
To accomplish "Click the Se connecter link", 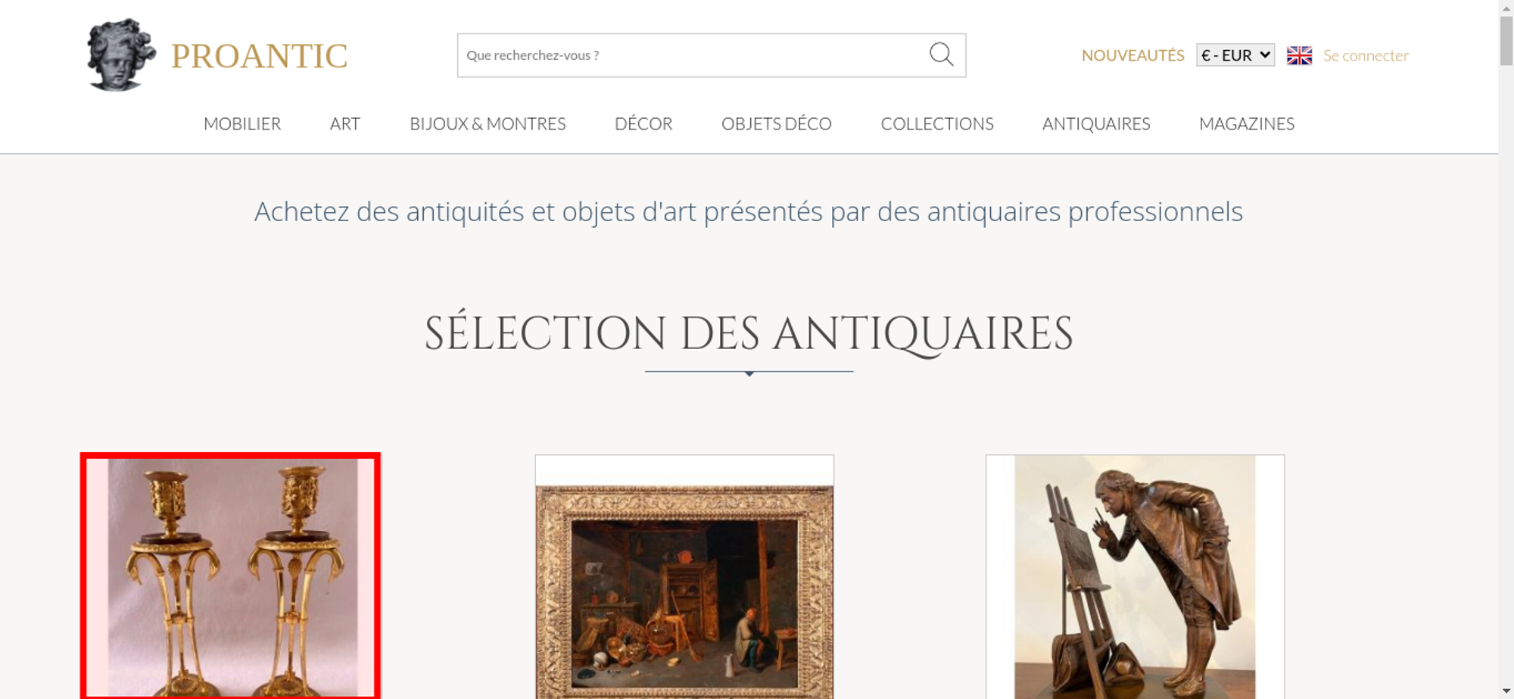I will 1366,55.
